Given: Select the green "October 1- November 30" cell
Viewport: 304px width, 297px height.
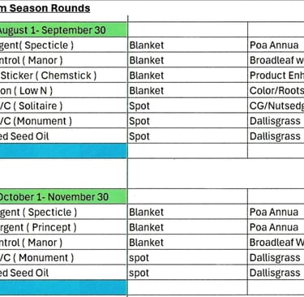Looking at the screenshot, I should click(63, 196).
